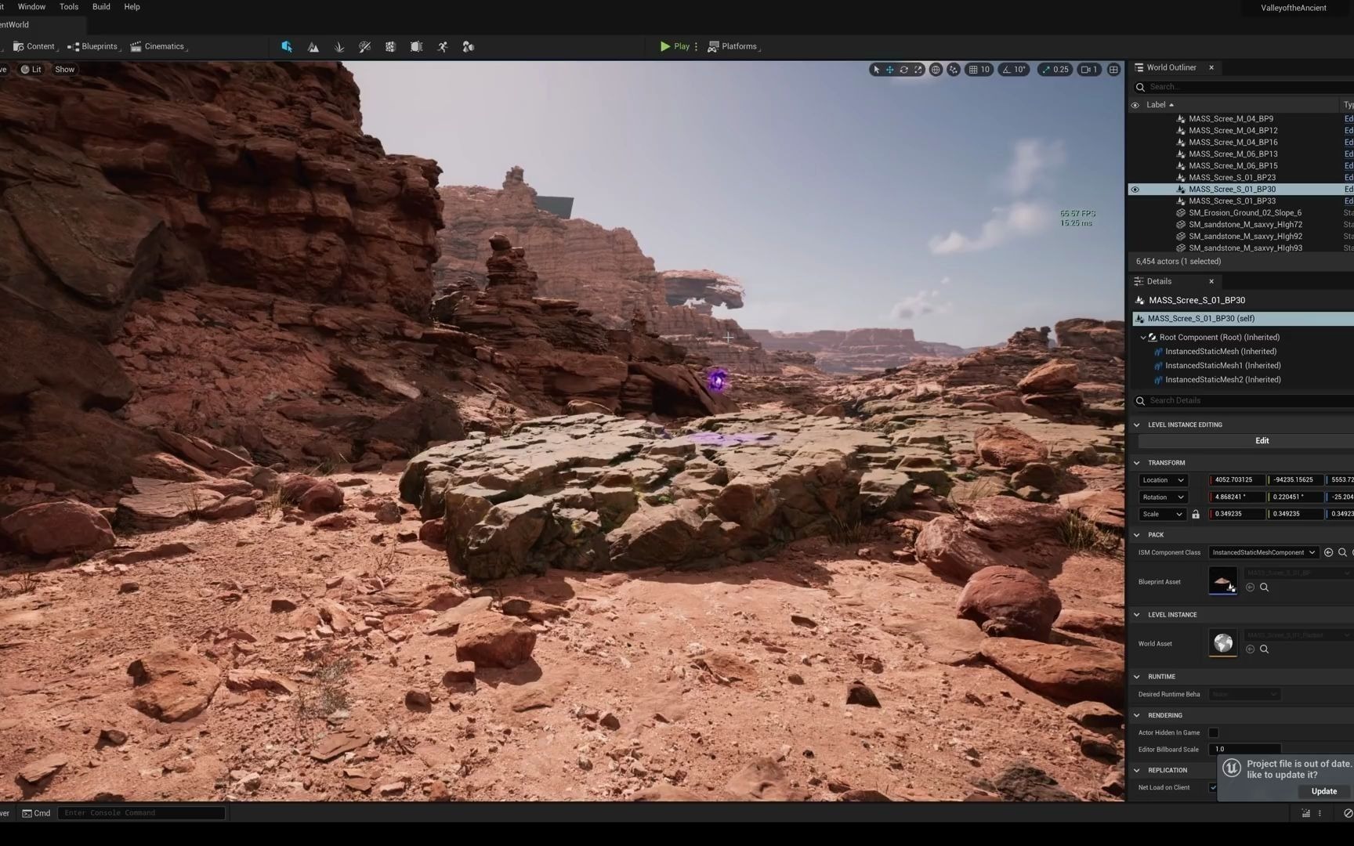The image size is (1354, 846).
Task: Open Modeling mode icon
Action: tap(469, 47)
